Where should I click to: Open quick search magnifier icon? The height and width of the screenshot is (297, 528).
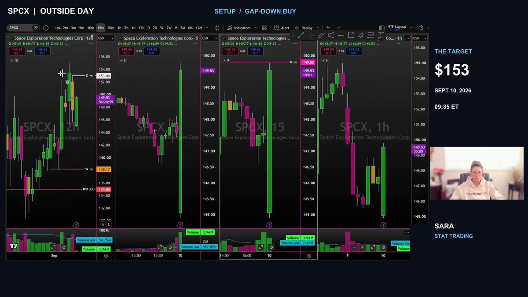421,27
